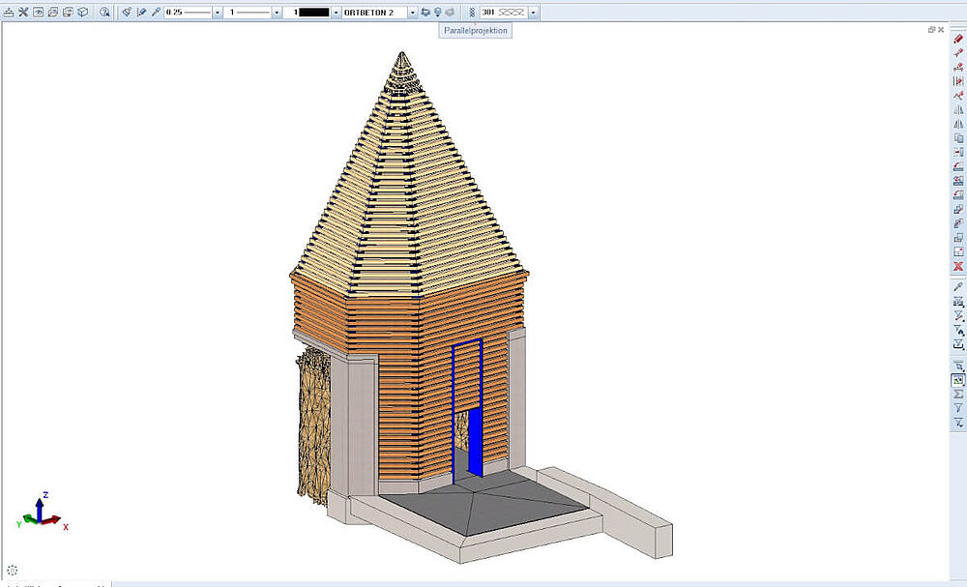967x587 pixels.
Task: Select the red pencil tool in right toolbar
Action: click(x=957, y=39)
